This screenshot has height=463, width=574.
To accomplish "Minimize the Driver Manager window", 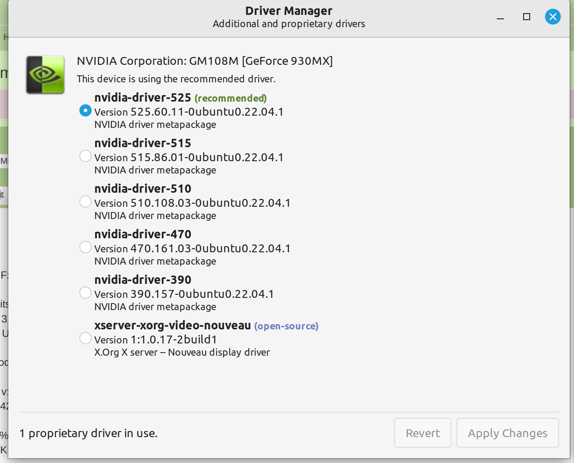I will click(x=500, y=18).
